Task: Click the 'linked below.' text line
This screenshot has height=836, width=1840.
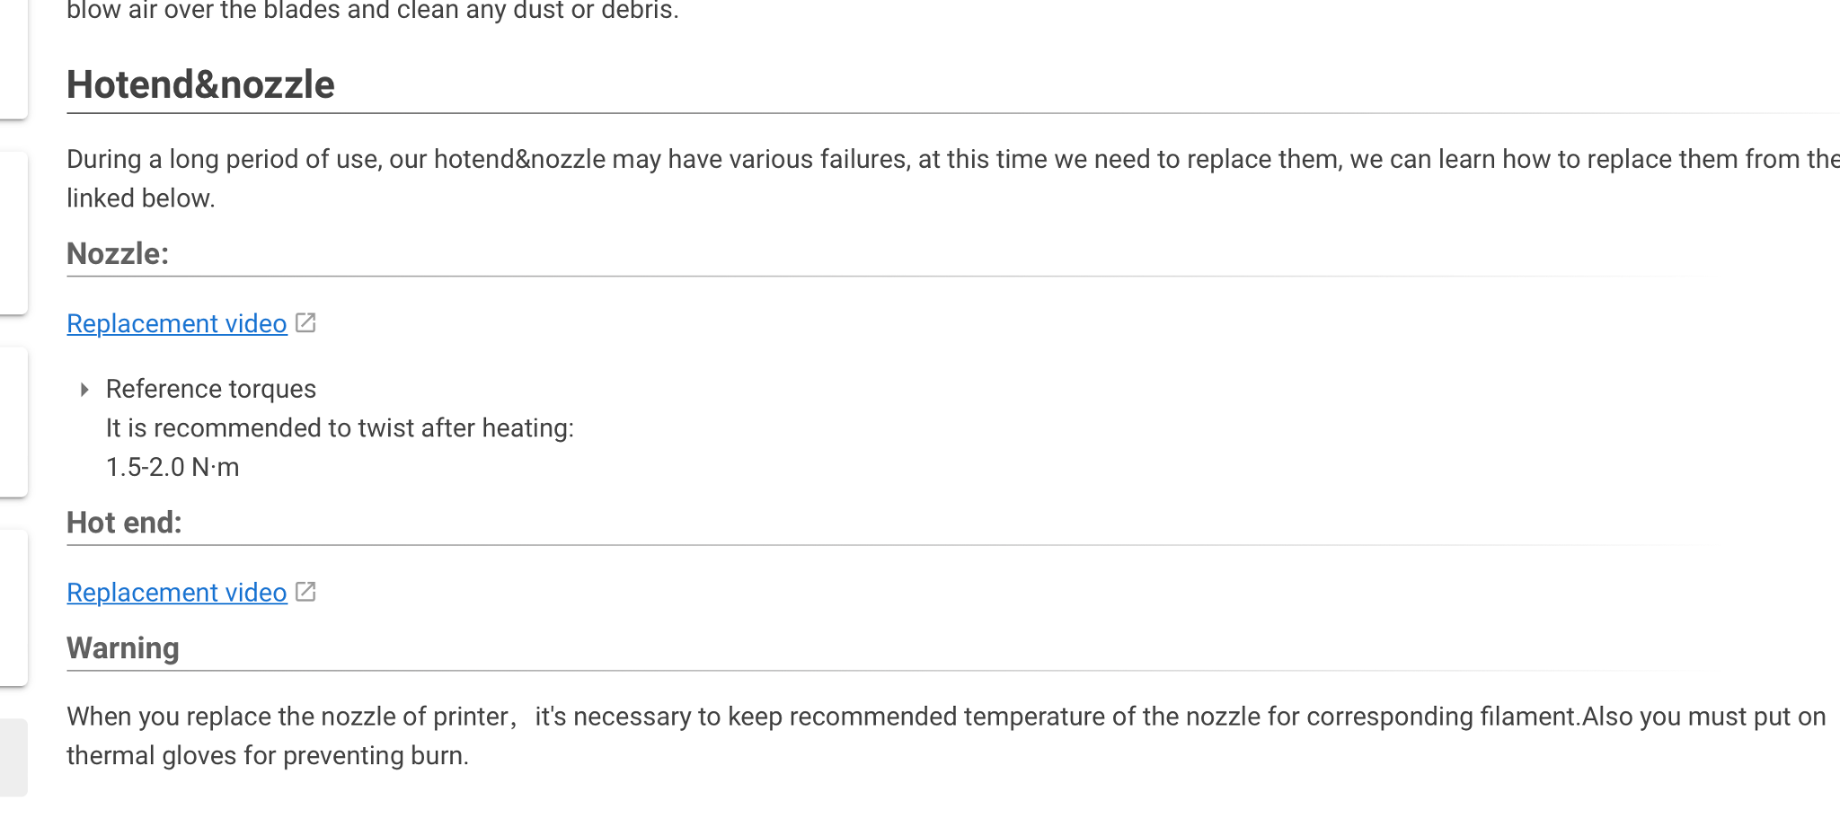Action: point(141,198)
